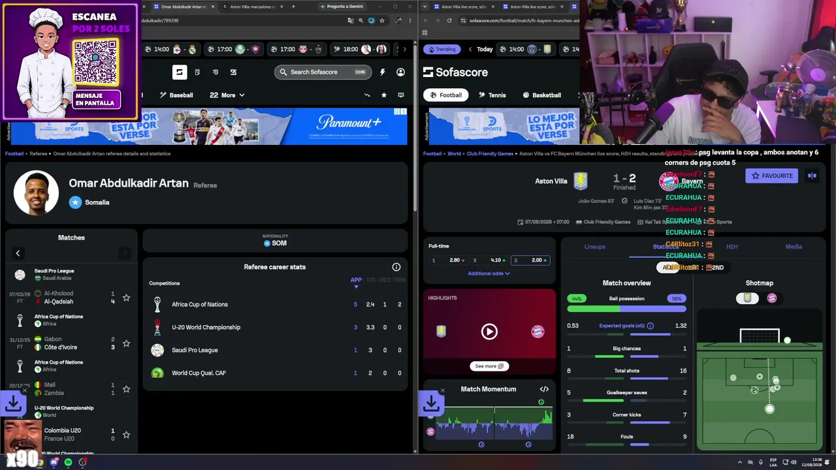This screenshot has width=836, height=470.
Task: Expand Additional odds
Action: [x=489, y=274]
